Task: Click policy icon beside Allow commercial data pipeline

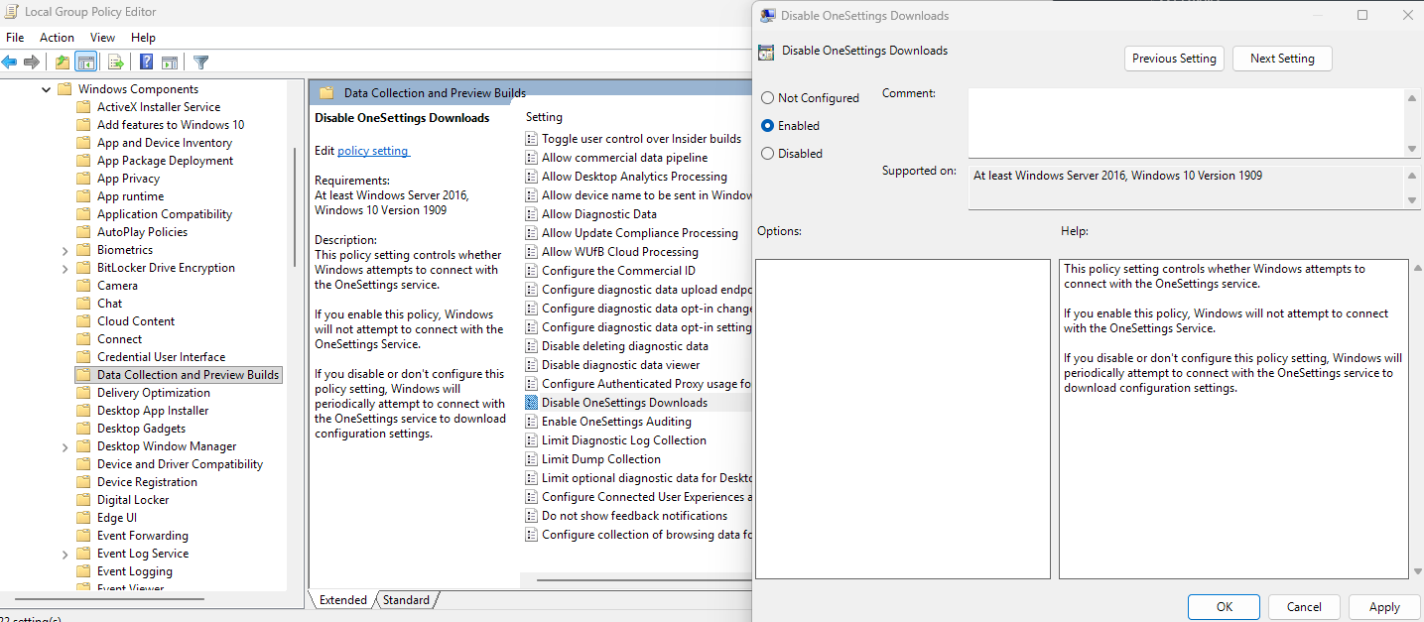Action: 532,158
